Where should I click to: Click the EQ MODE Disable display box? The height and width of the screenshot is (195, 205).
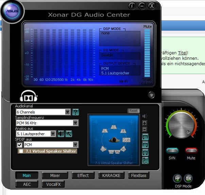pyautogui.click(x=120, y=56)
